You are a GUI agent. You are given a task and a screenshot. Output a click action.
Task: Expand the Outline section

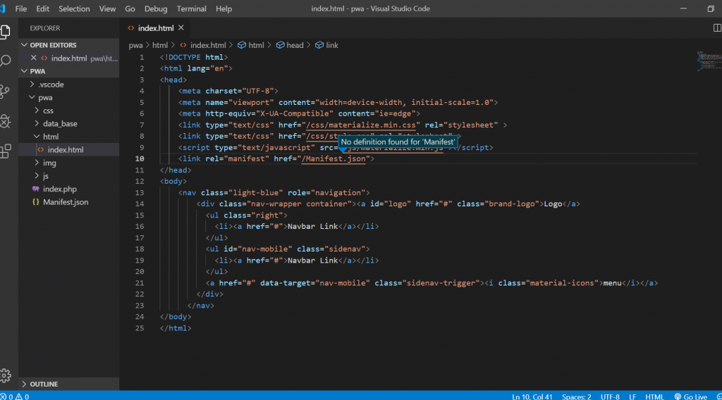click(x=24, y=384)
